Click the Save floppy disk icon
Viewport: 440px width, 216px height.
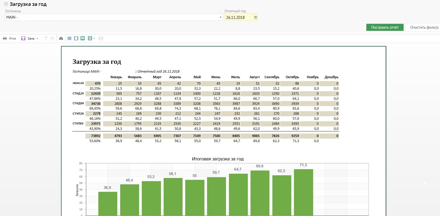click(23, 39)
